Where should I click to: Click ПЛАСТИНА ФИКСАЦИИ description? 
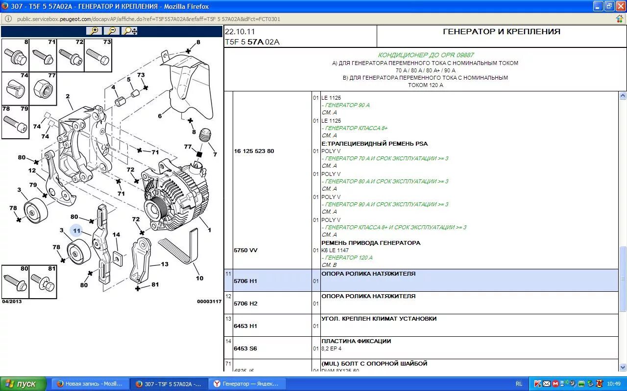[356, 341]
